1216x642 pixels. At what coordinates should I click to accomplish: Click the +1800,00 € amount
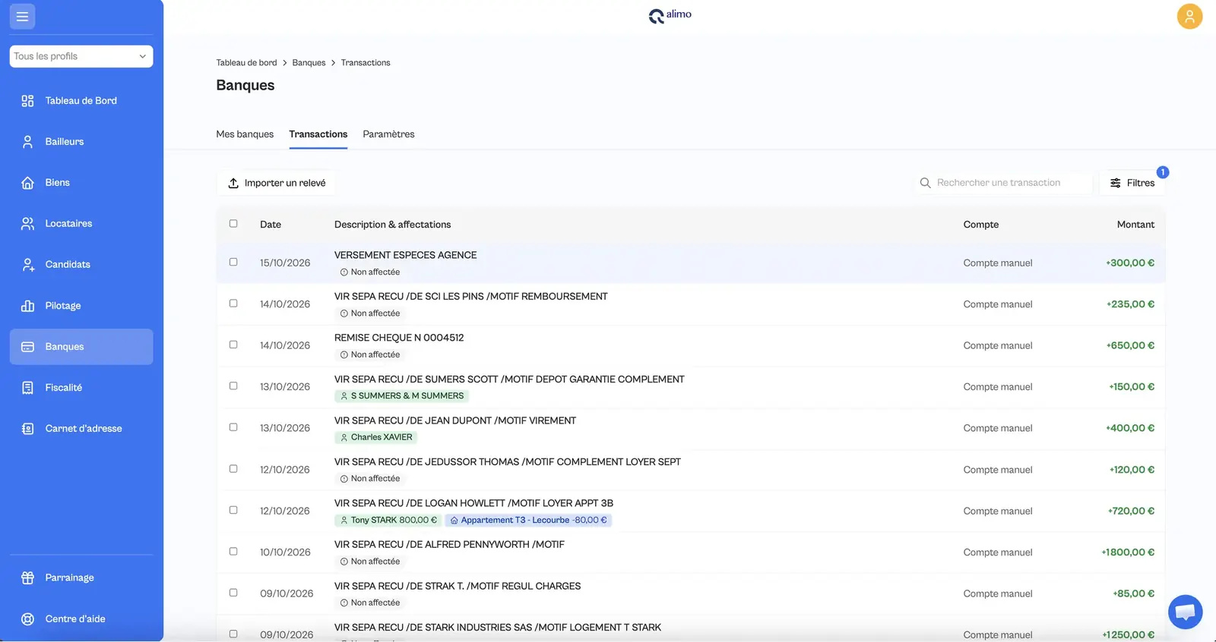coord(1128,552)
